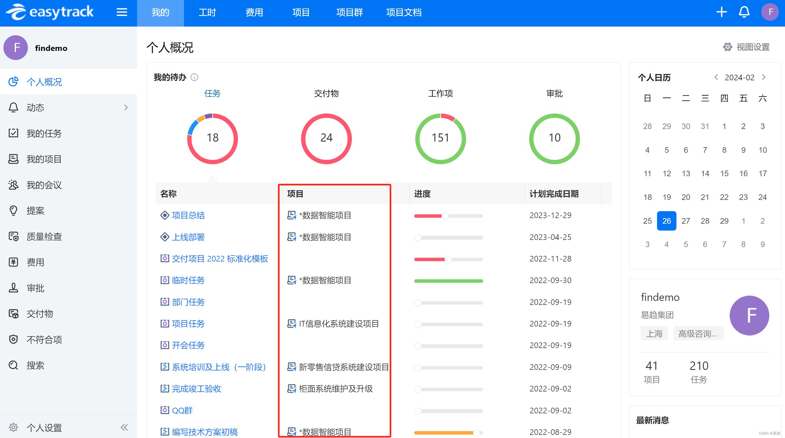The width and height of the screenshot is (785, 438).
Task: Click 审批 stamp sidebar icon
Action: [x=13, y=288]
